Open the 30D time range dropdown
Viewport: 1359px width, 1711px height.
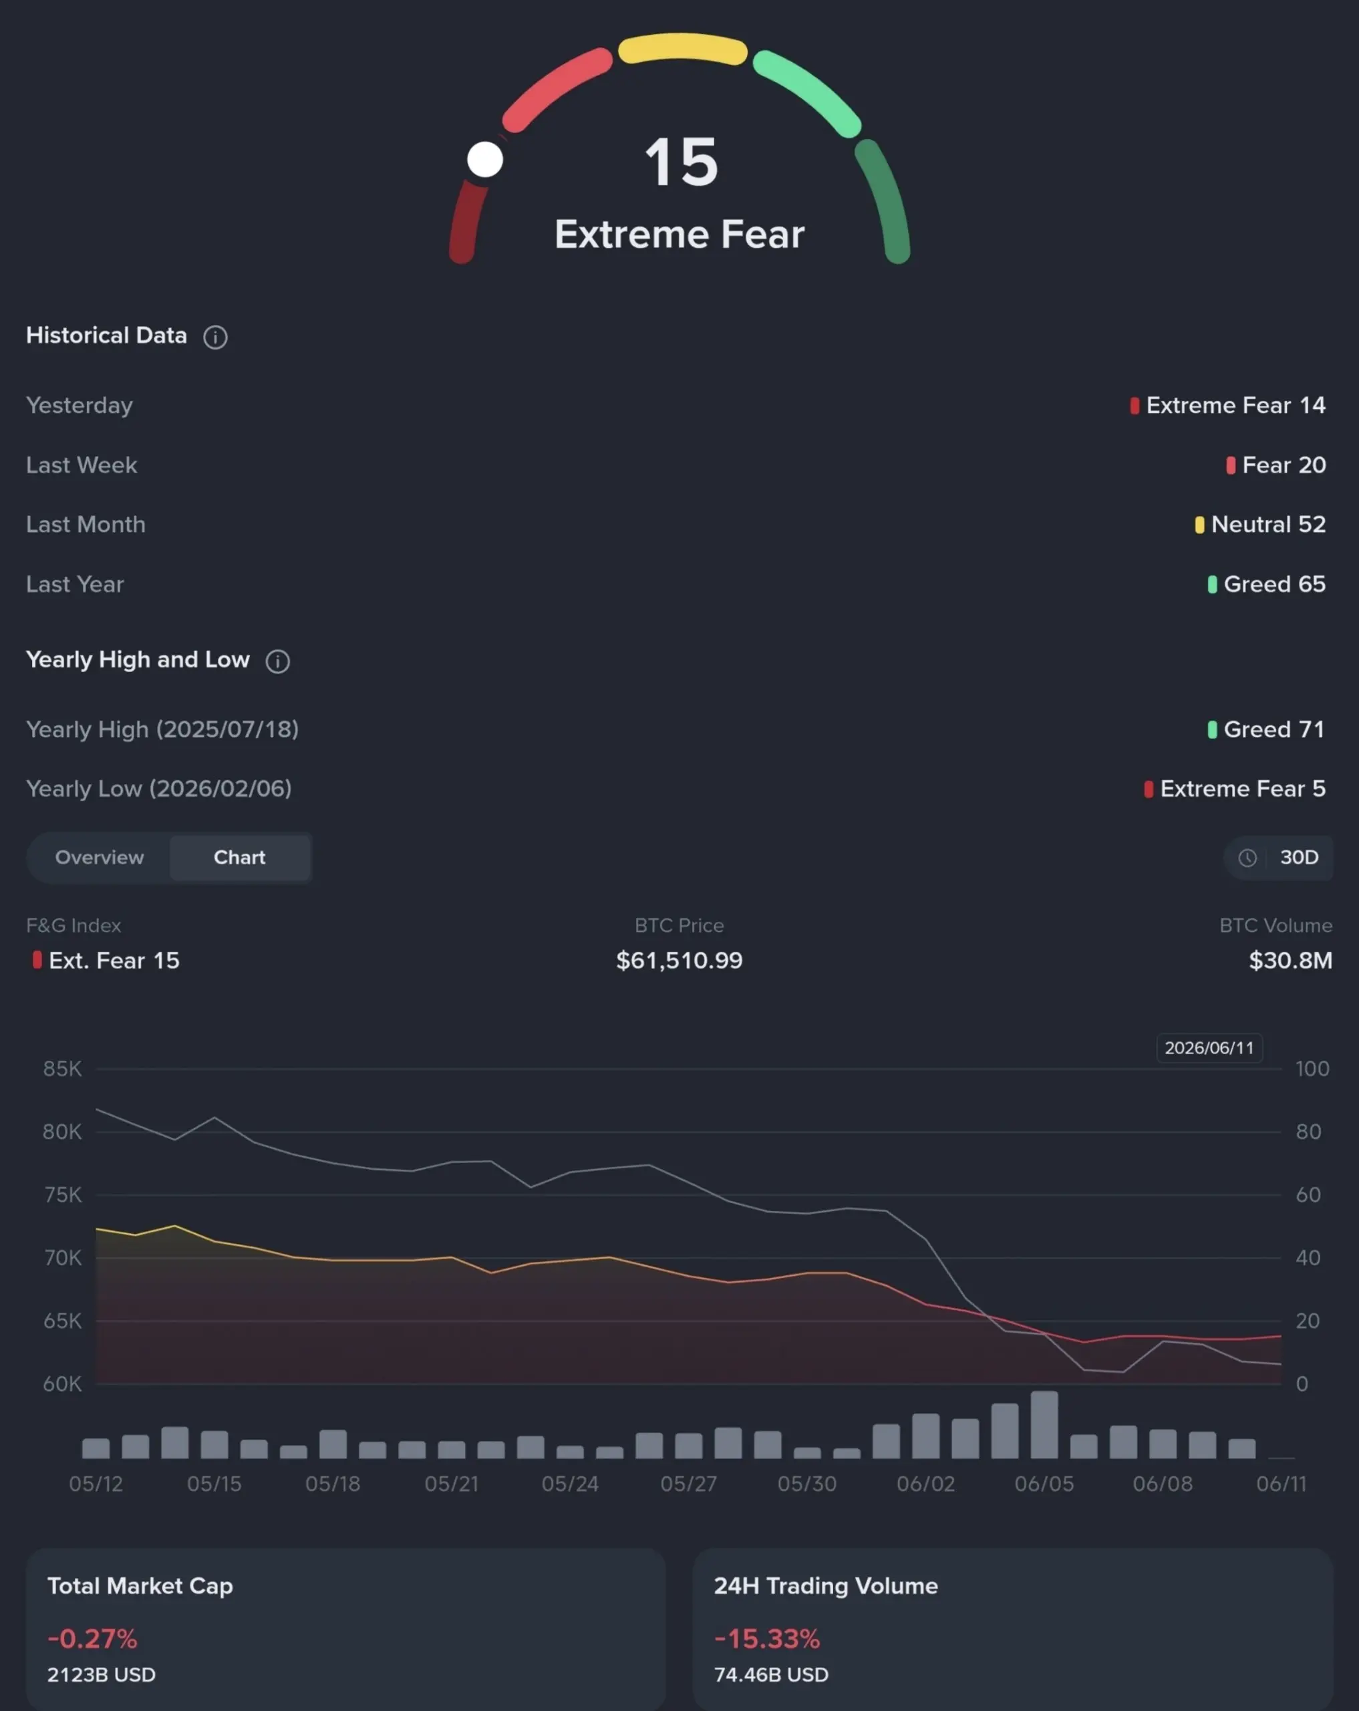click(x=1278, y=858)
